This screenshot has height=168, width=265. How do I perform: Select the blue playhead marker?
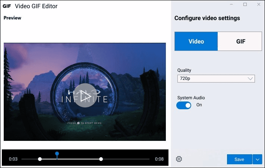point(57,154)
